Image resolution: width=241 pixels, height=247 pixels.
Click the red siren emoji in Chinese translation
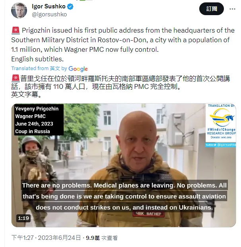[16, 78]
